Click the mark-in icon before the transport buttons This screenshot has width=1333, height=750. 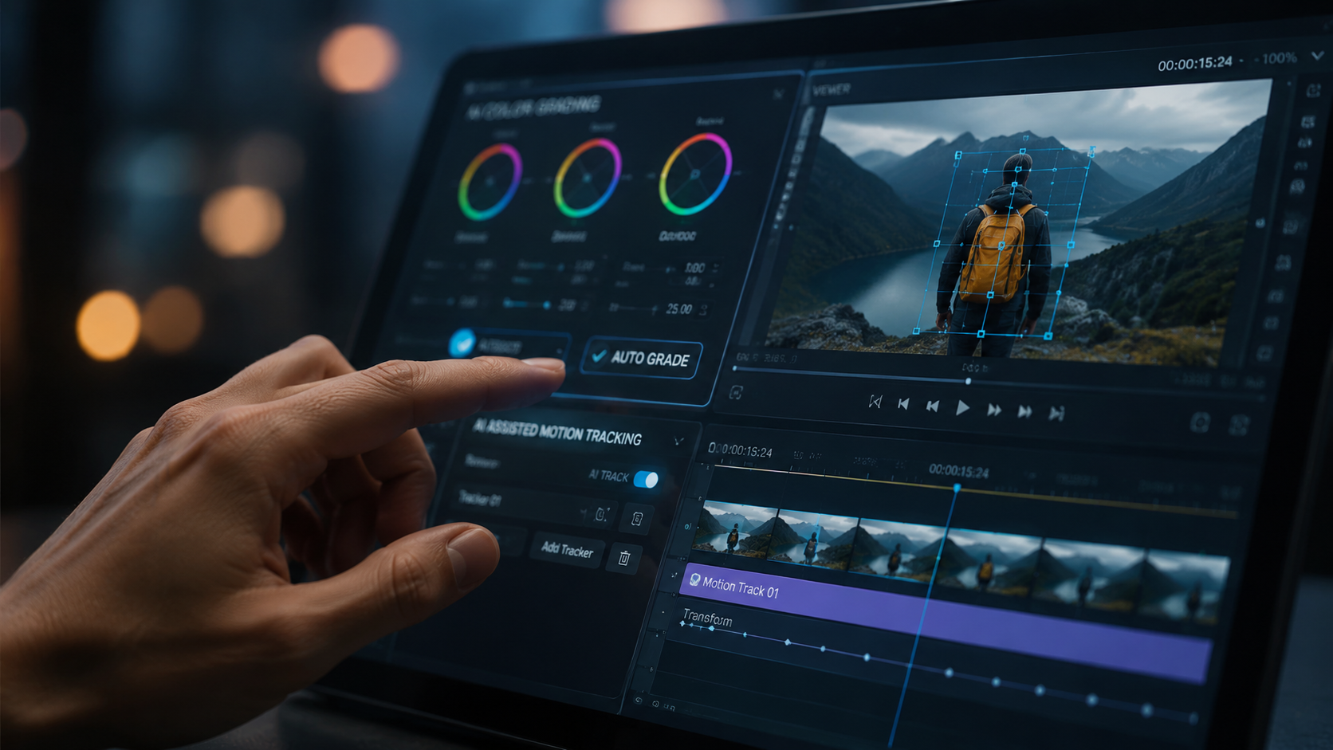pyautogui.click(x=875, y=402)
